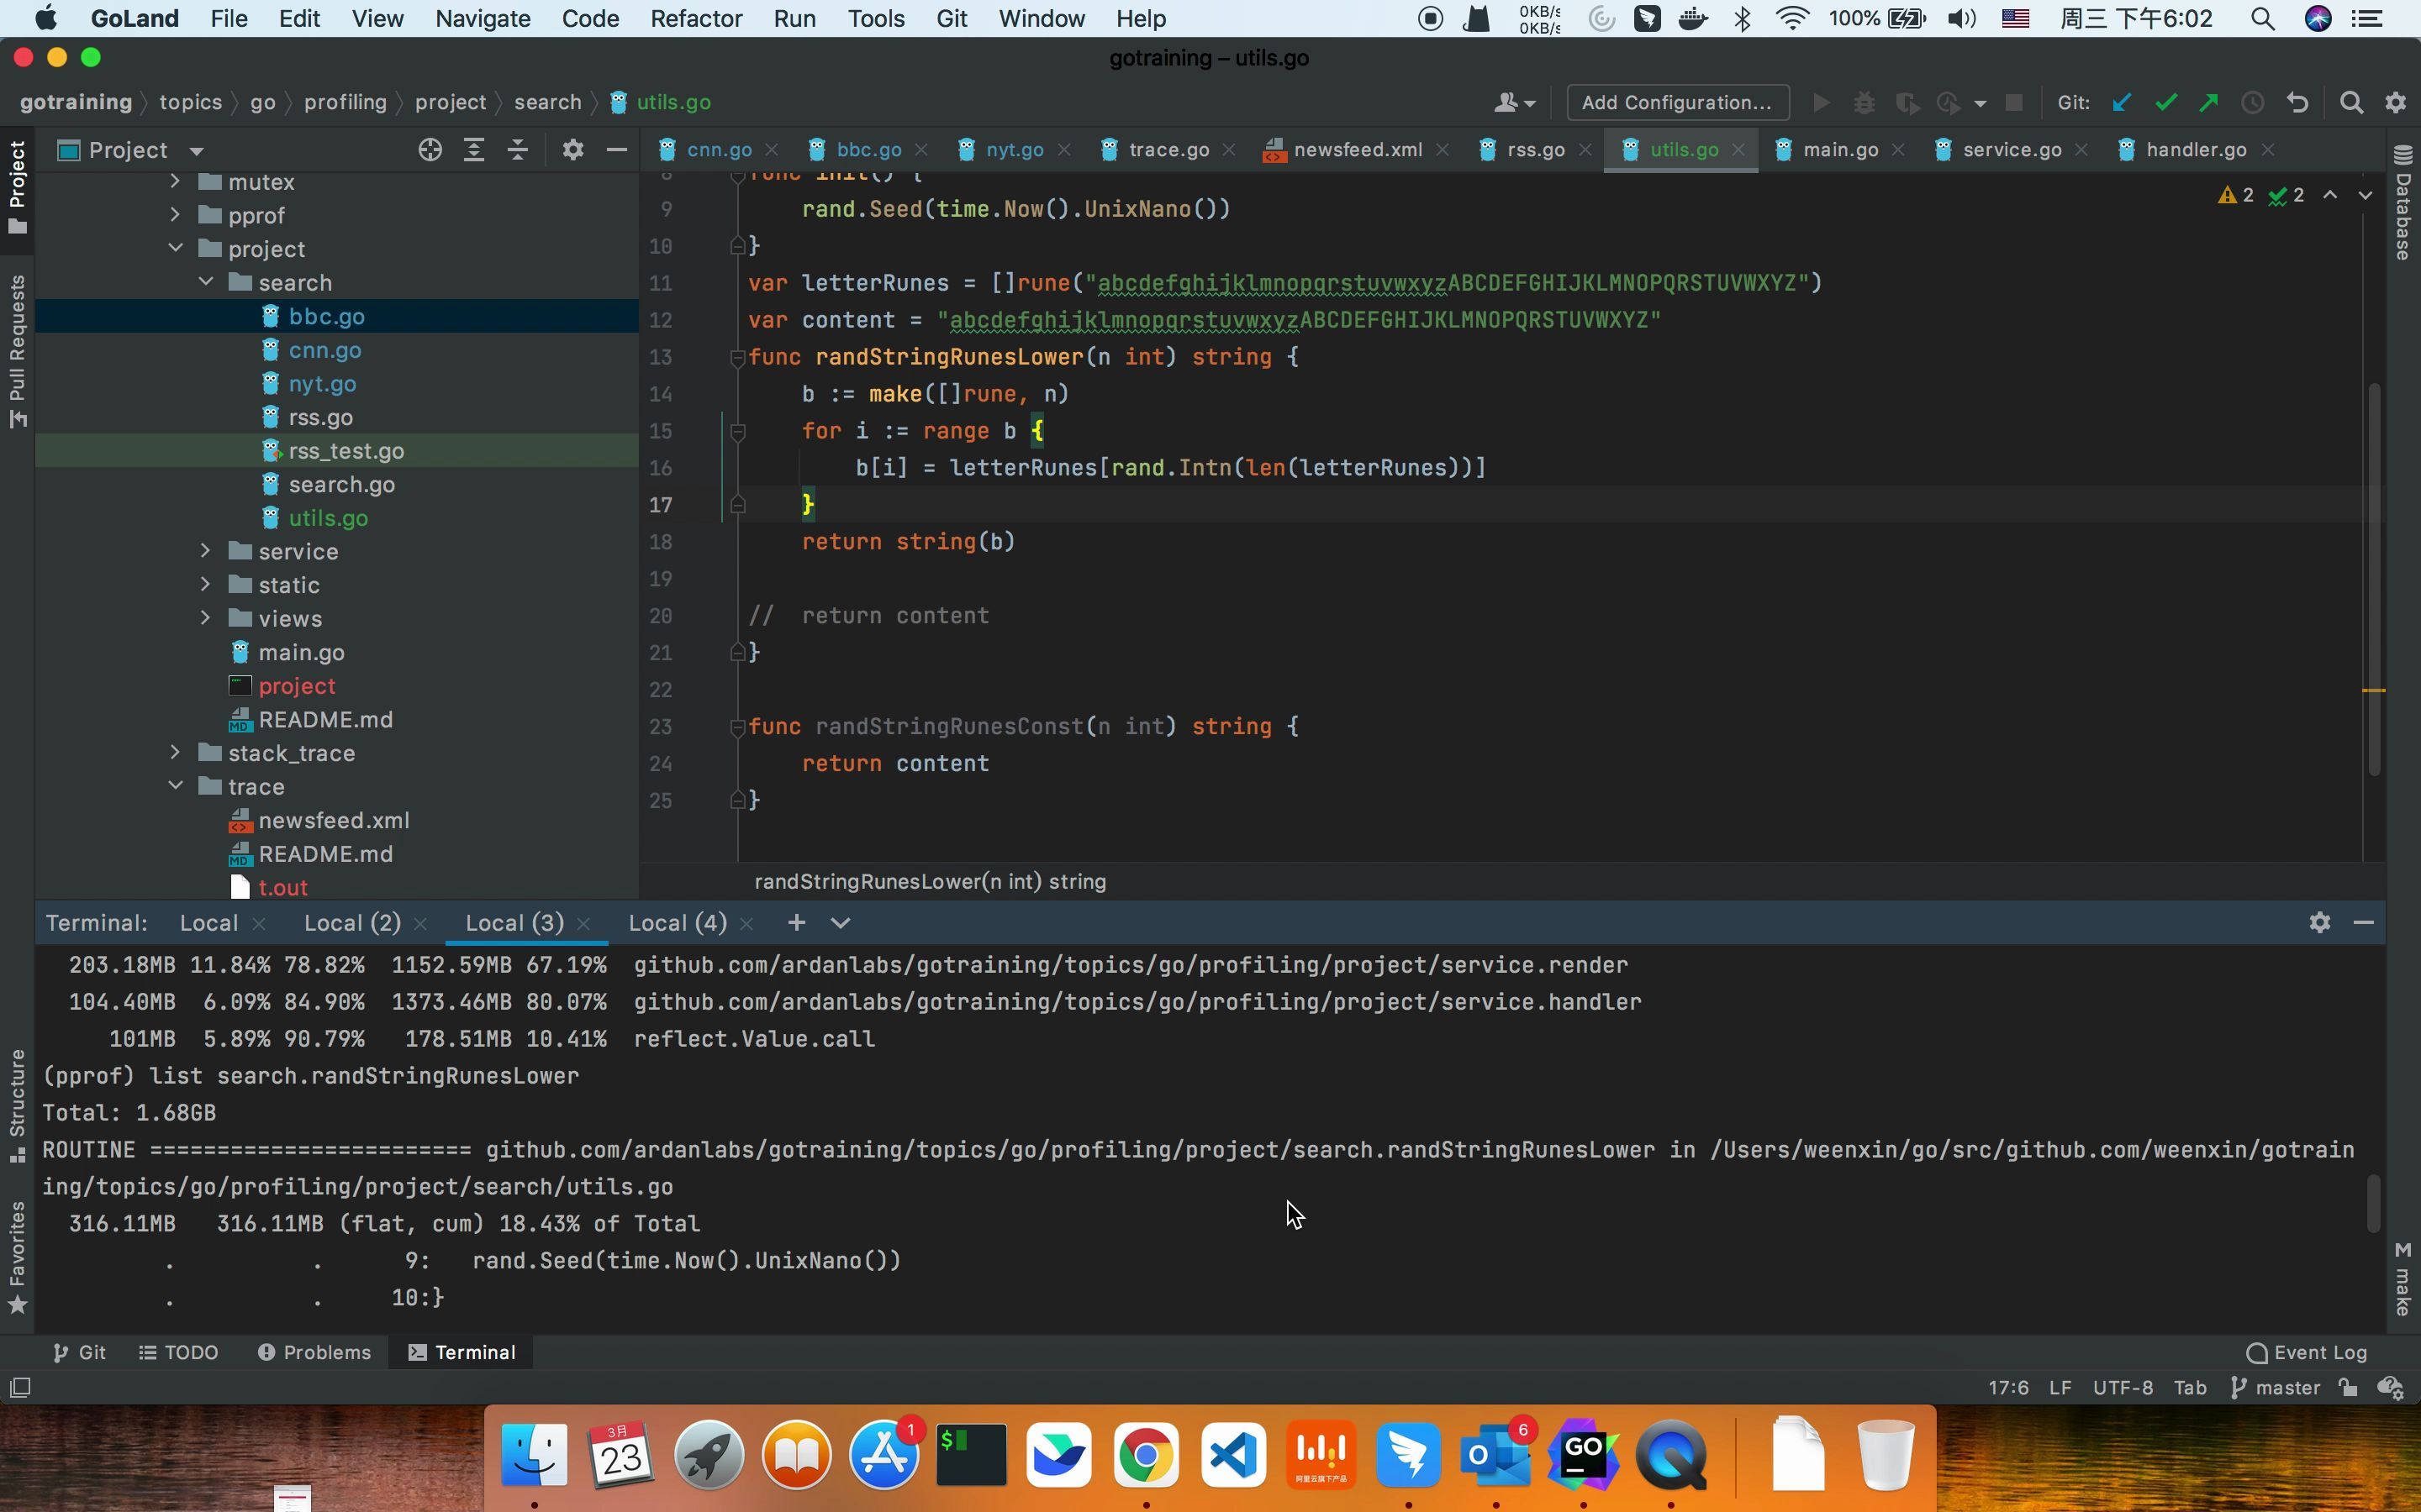Switch to the bbc.go editor tab

[x=868, y=148]
